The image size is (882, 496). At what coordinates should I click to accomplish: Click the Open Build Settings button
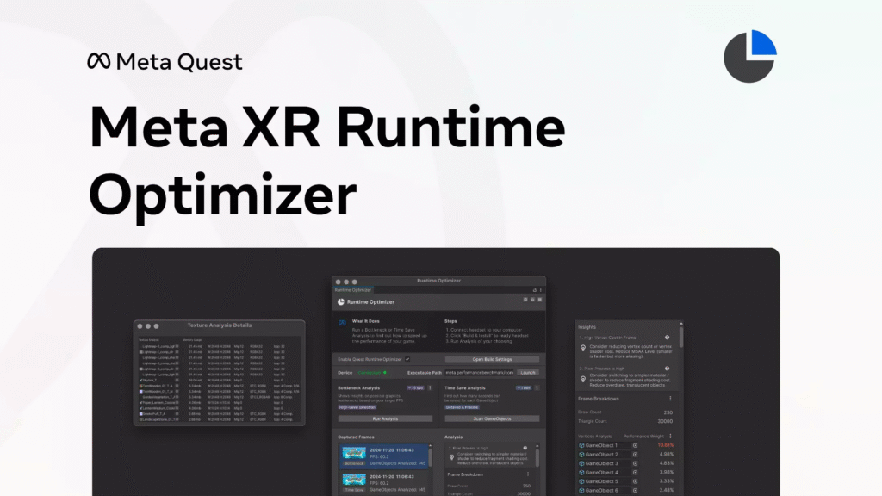click(x=492, y=360)
